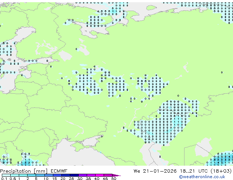Open the weatheronline.co.uk credit link
This screenshot has width=233, height=180.
click(202, 177)
